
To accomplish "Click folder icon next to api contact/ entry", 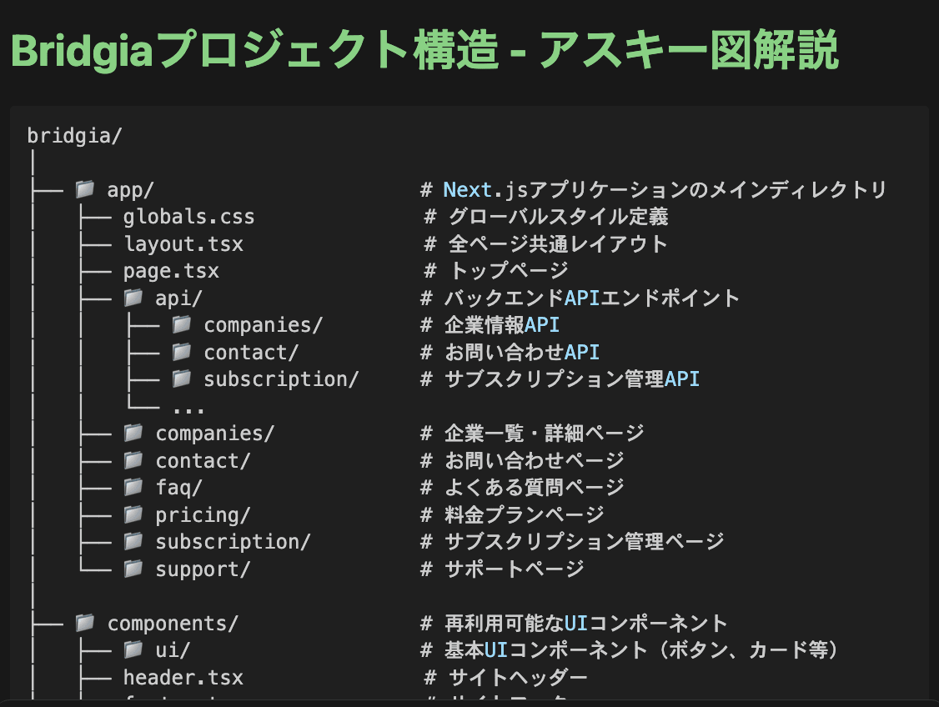I will tap(182, 352).
